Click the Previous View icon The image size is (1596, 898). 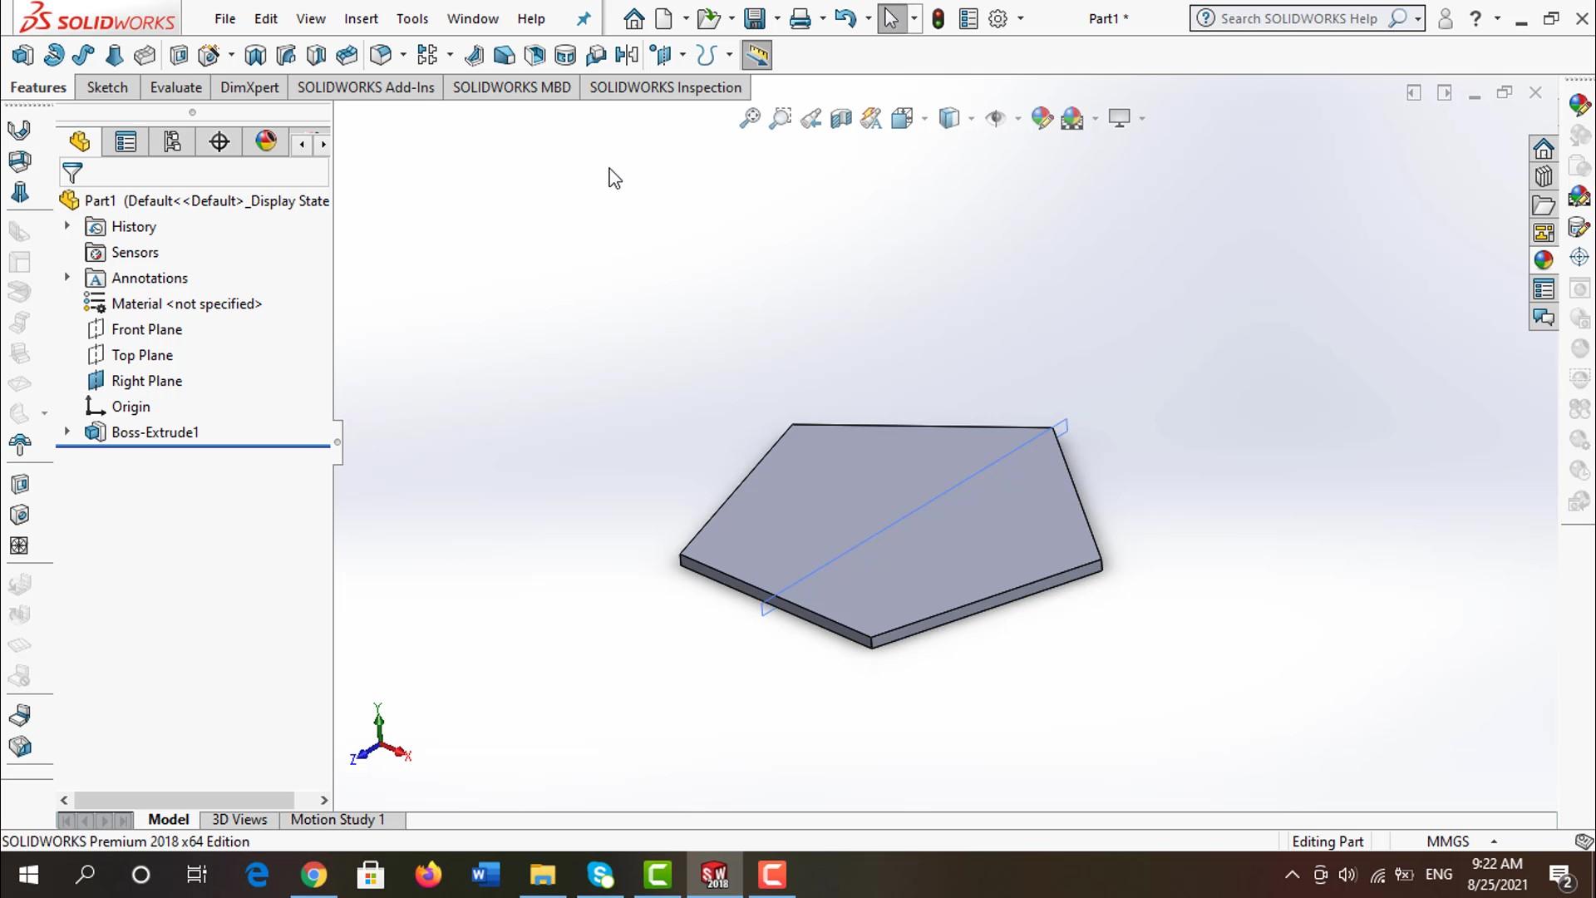click(810, 118)
